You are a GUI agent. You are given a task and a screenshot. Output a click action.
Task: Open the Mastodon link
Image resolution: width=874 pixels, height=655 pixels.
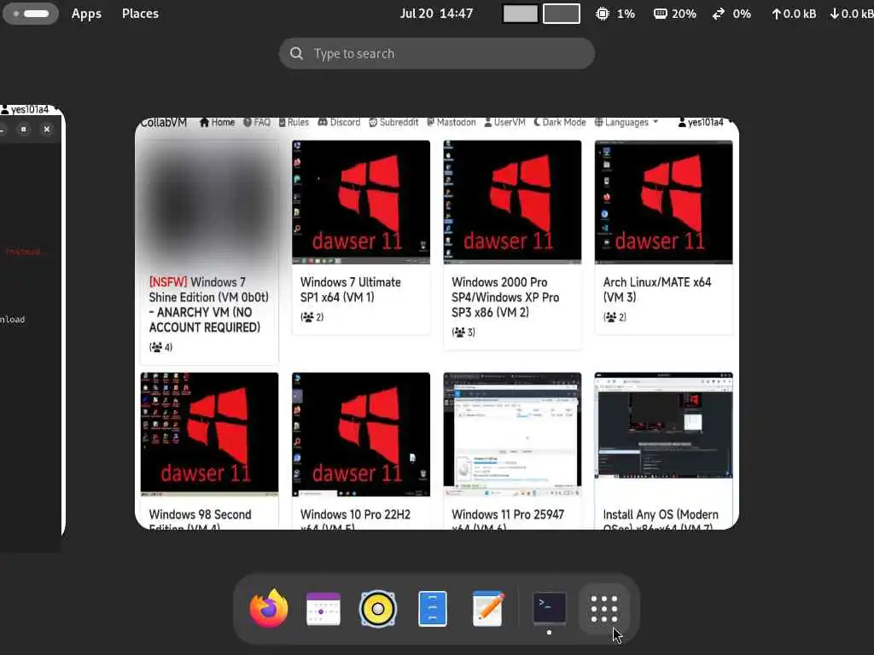coord(451,122)
